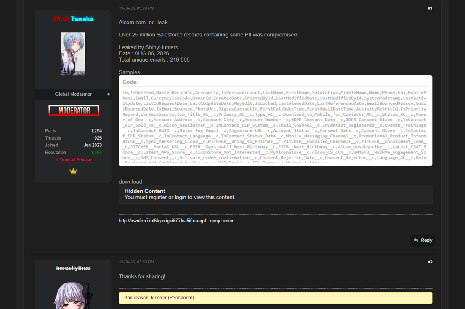Click the Hidden Content notice box
Screen dimensions: 465x309
275,194
